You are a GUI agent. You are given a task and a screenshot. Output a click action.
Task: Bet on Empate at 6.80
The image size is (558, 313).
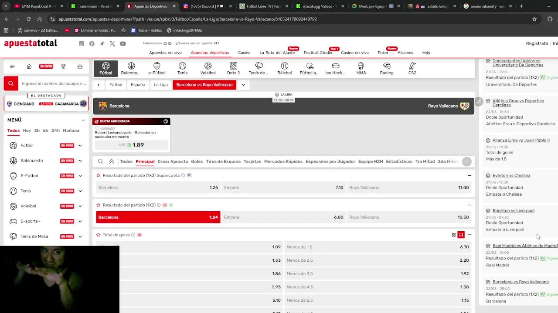283,217
